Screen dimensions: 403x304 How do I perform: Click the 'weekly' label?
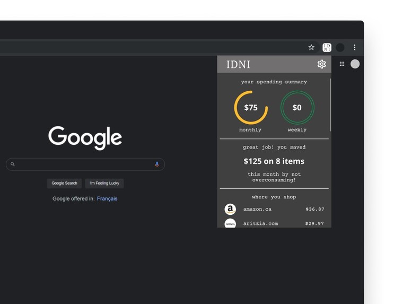point(297,130)
